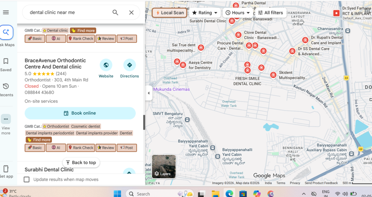Click Basic button in top listing
Viewport: 372px width, 197px height.
pos(35,39)
